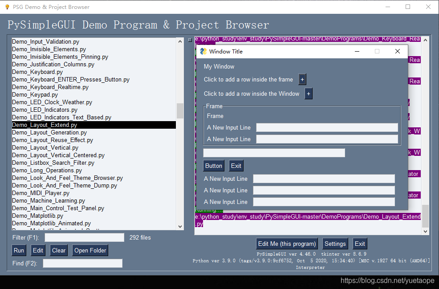
Task: Click first A New Input Line field in Frame
Action: pos(327,127)
